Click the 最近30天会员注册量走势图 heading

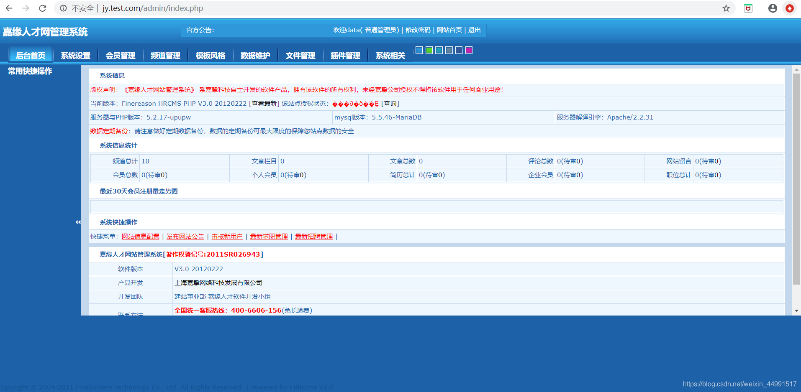pyautogui.click(x=139, y=191)
